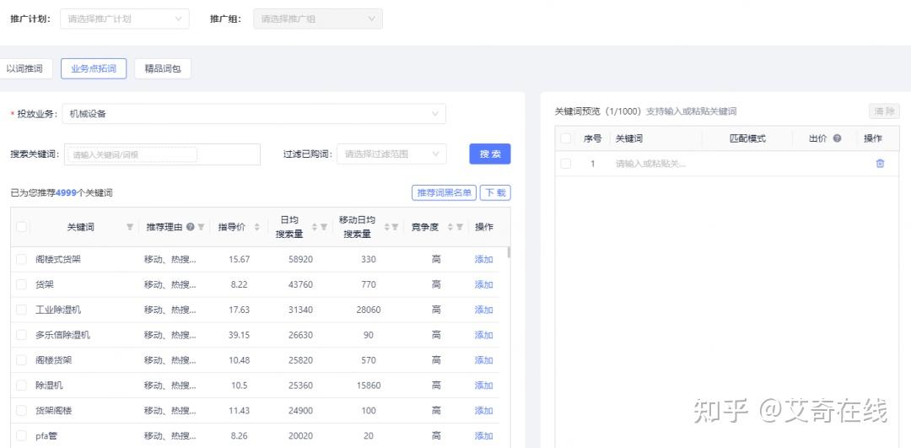Open 投放业务 dropdown showing 机械设备
The width and height of the screenshot is (911, 448).
pos(254,114)
